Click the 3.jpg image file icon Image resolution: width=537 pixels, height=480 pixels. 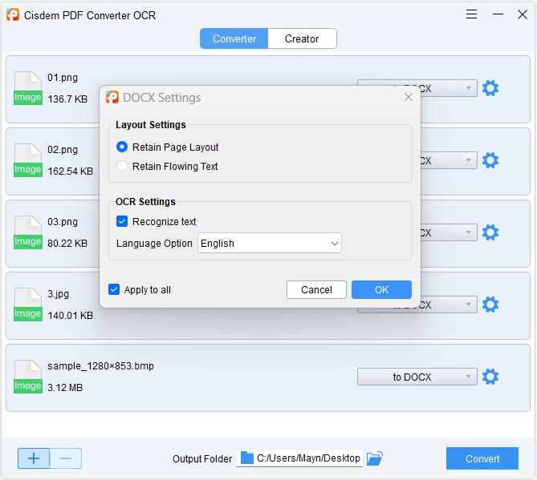[x=28, y=305]
